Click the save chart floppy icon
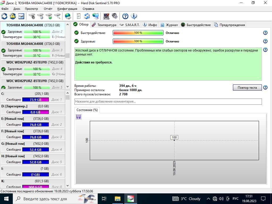The width and height of the screenshot is (272, 204). [x=79, y=117]
